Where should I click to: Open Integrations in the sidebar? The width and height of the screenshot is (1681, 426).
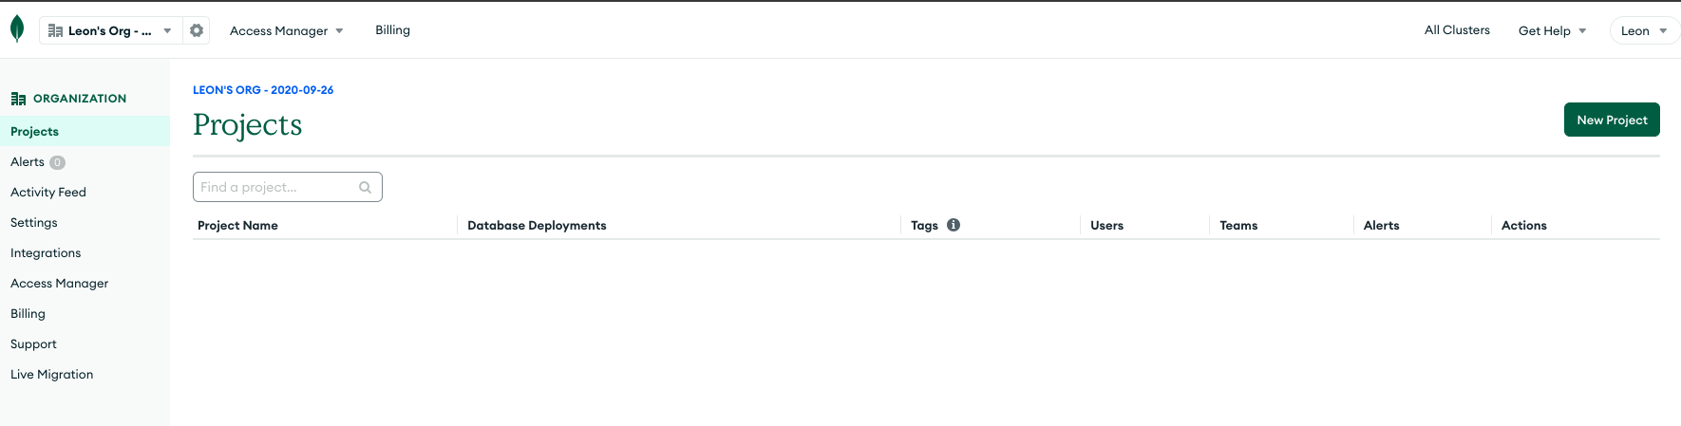pyautogui.click(x=46, y=252)
